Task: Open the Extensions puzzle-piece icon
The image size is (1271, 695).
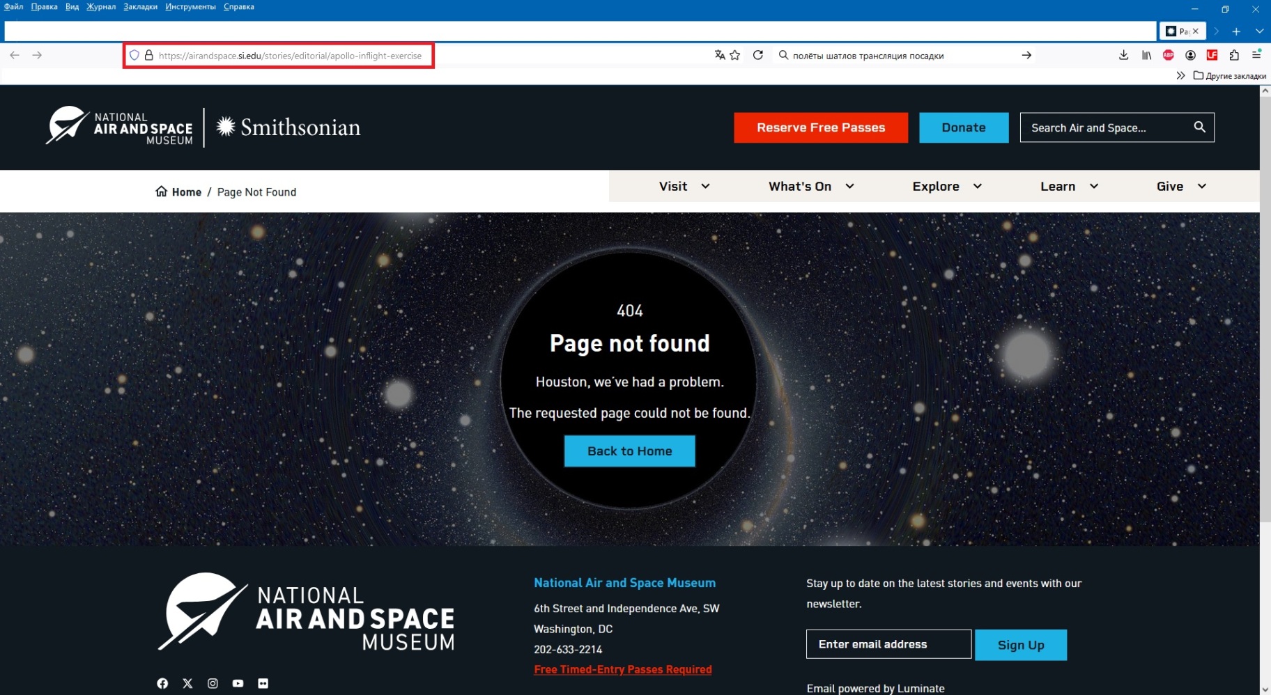Action: [1234, 55]
